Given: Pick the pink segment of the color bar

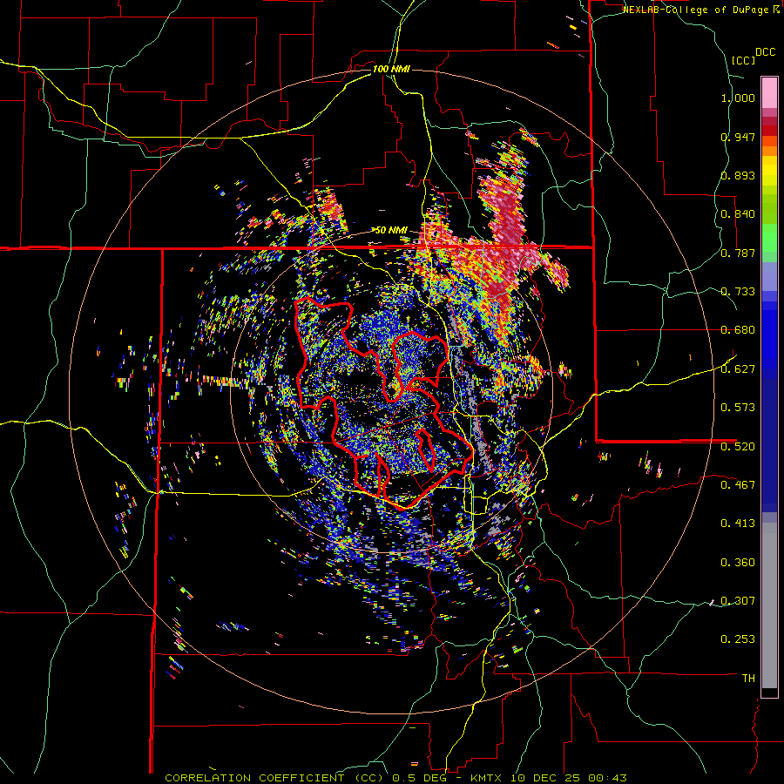Looking at the screenshot, I should [769, 93].
